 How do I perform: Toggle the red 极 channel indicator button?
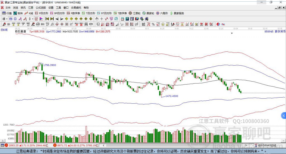click(x=37, y=19)
